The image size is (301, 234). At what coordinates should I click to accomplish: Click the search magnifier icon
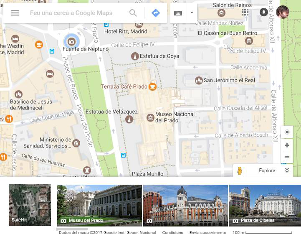[x=133, y=13]
